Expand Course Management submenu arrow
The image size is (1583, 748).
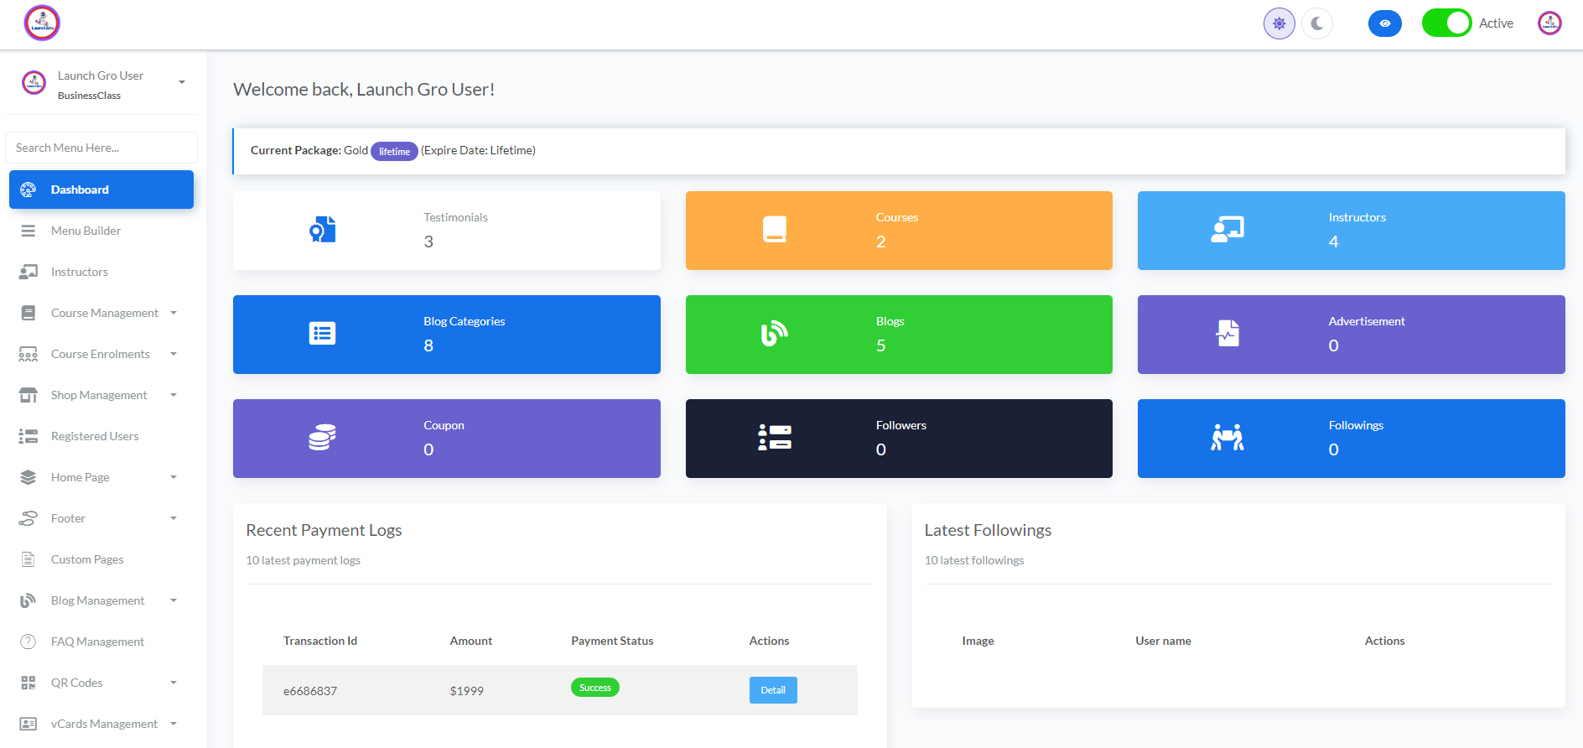point(174,313)
